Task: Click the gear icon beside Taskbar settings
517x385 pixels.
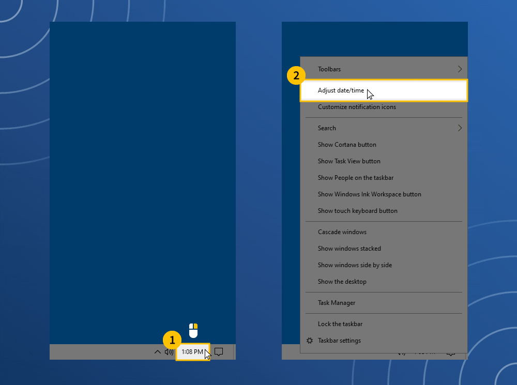Action: click(310, 341)
